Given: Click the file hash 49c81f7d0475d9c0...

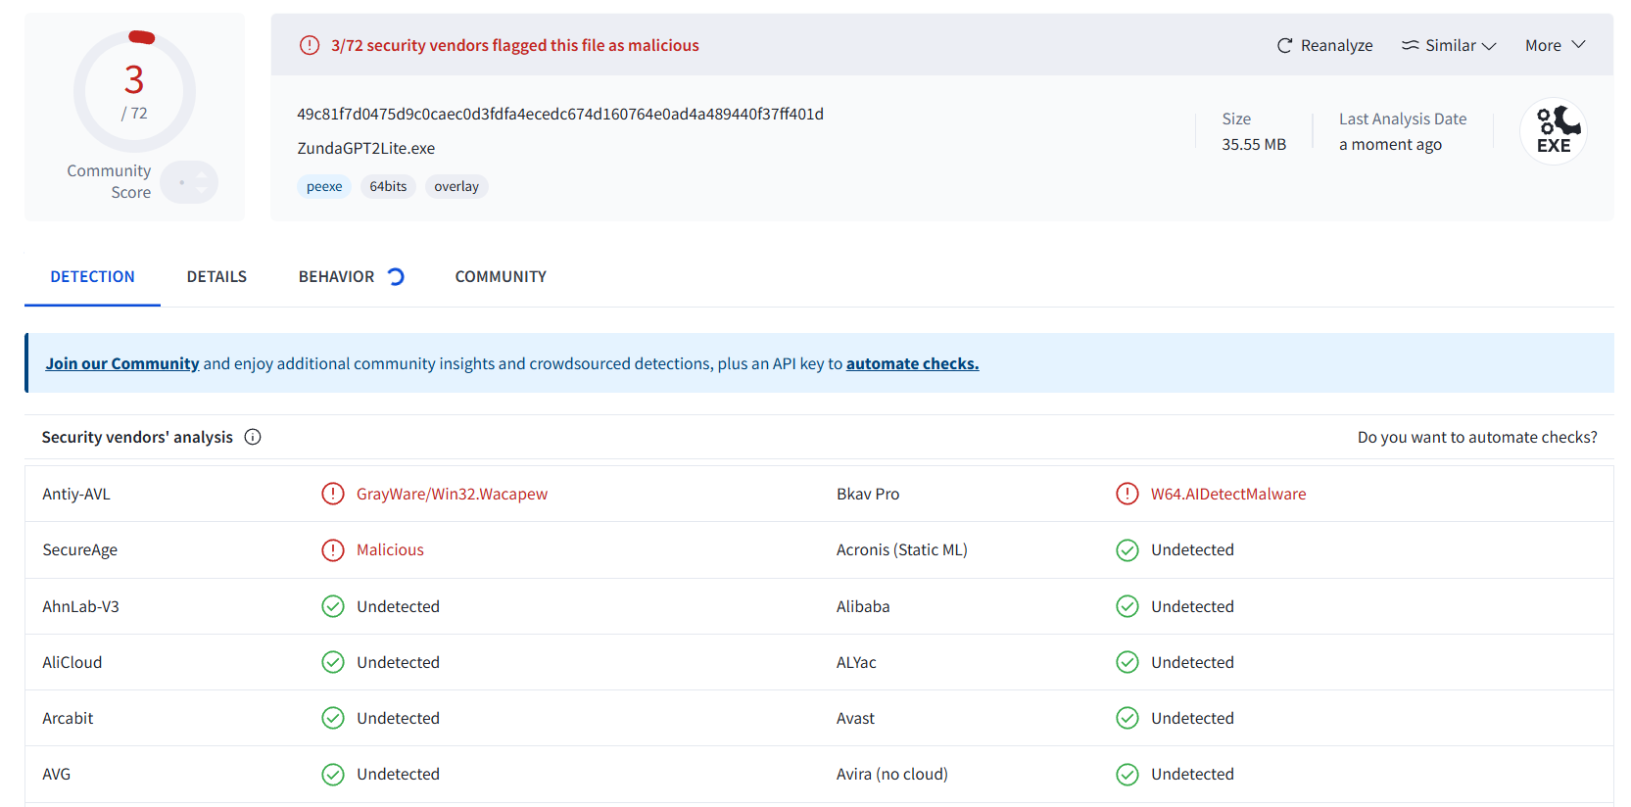Looking at the screenshot, I should 560,114.
